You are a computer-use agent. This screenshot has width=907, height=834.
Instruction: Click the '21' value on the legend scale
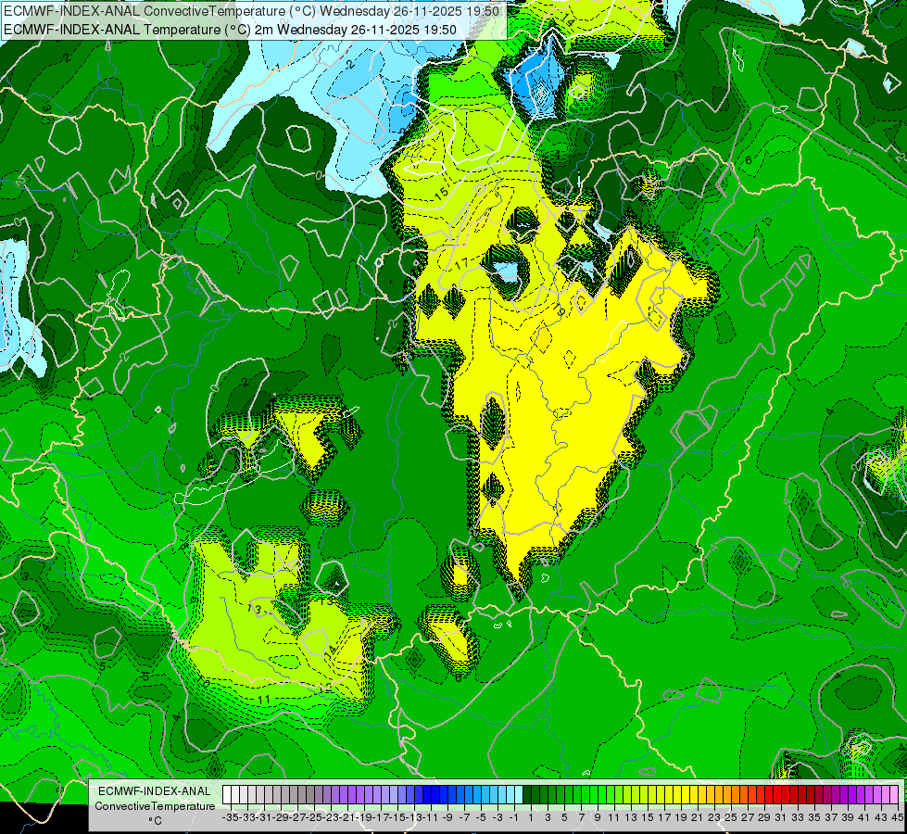(x=697, y=817)
